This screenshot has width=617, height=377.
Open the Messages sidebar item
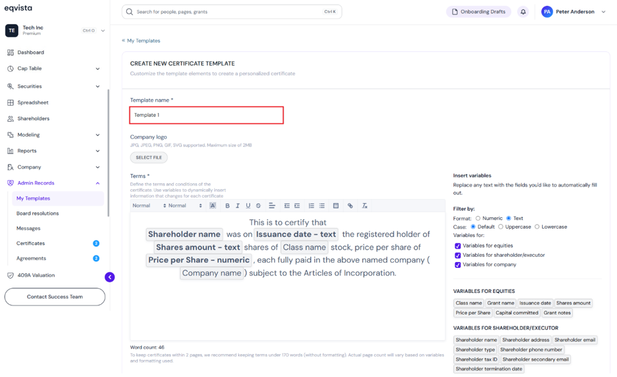28,229
